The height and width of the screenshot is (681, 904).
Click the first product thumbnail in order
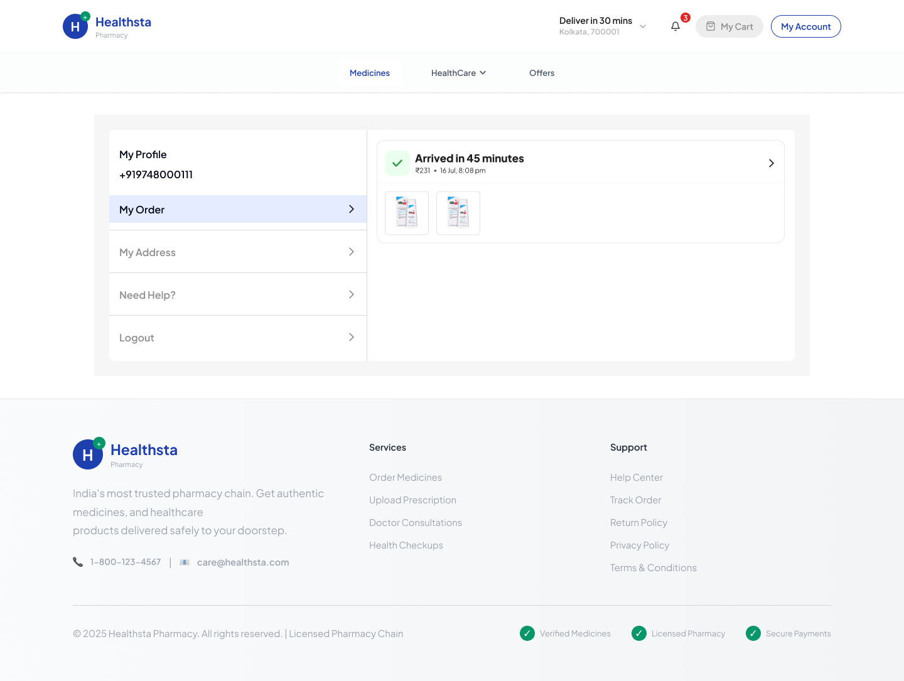coord(407,213)
